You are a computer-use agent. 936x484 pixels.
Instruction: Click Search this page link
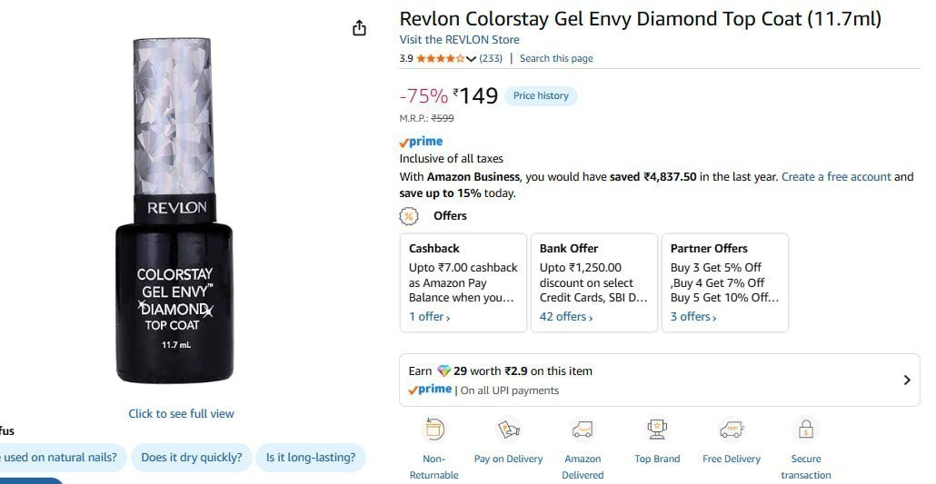556,58
